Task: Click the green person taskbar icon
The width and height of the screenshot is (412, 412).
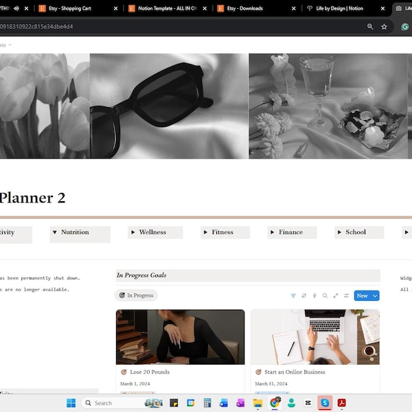Action: pyautogui.click(x=291, y=402)
